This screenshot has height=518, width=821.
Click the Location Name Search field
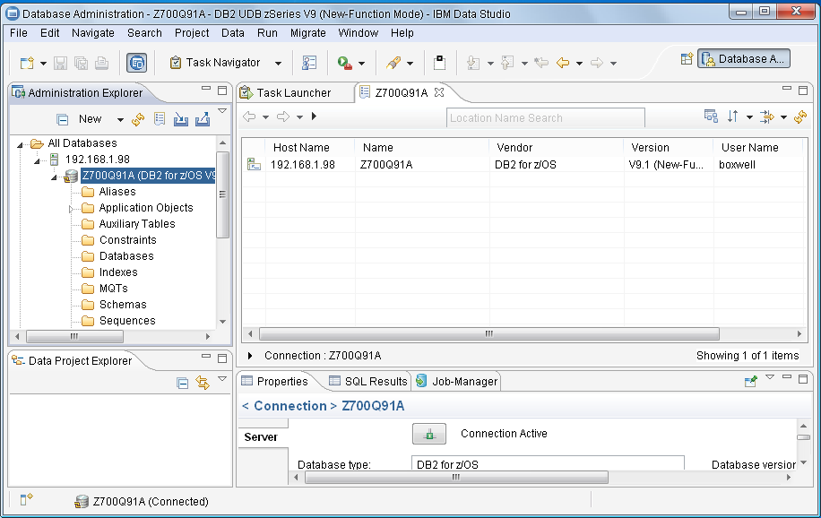coord(545,118)
